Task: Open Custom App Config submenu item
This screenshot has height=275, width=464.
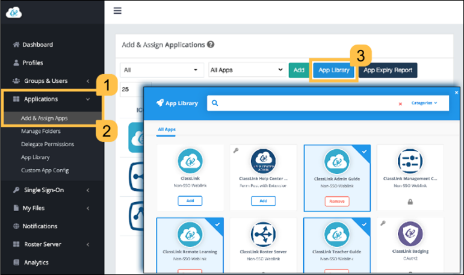Action: [45, 170]
